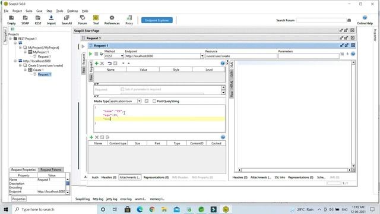Image resolution: width=380 pixels, height=214 pixels.
Task: Click the revert parameters icon
Action: click(109, 64)
